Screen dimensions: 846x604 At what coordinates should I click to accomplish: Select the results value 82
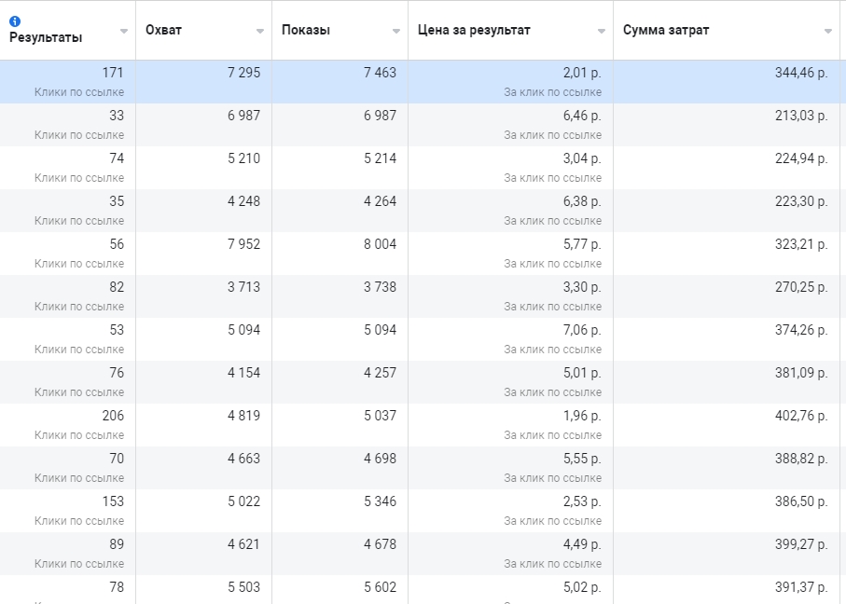(x=117, y=287)
